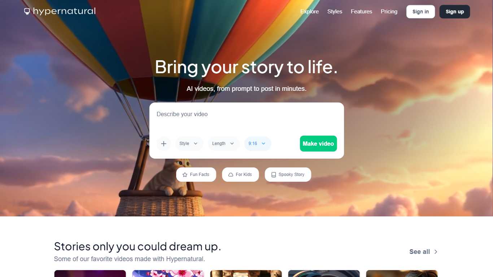493x277 pixels.
Task: Expand the 9:16 aspect ratio dropdown
Action: click(x=258, y=144)
